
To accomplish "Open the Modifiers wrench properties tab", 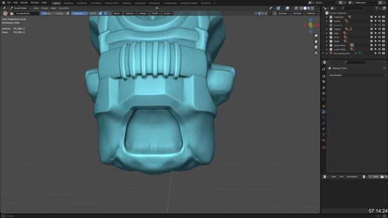I will 324,111.
